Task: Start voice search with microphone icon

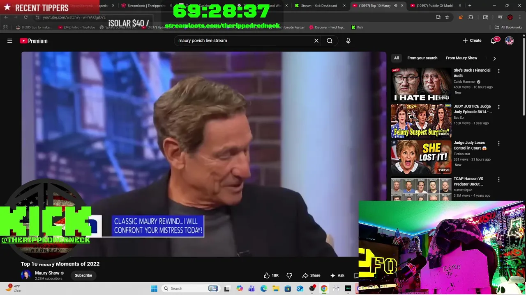Action: point(348,41)
